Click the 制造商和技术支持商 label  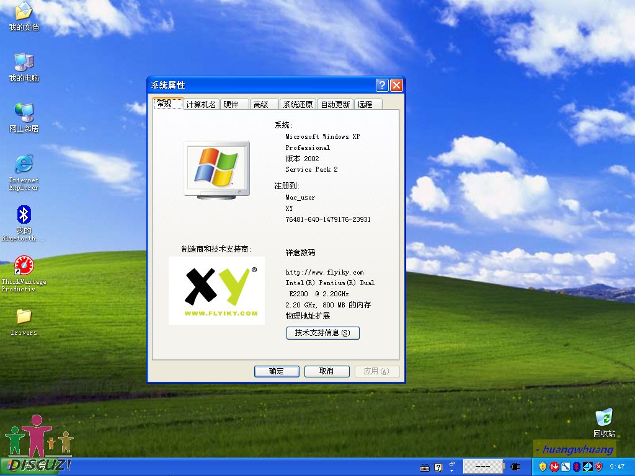pyautogui.click(x=216, y=249)
